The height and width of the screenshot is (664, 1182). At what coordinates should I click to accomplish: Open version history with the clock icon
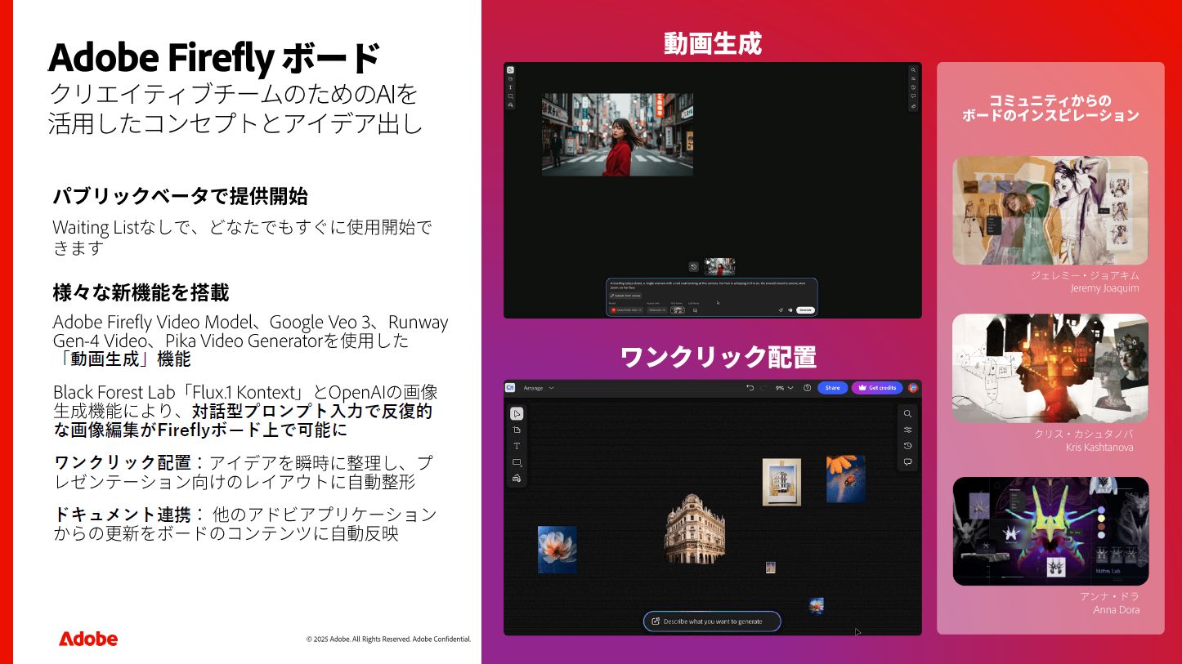click(908, 447)
